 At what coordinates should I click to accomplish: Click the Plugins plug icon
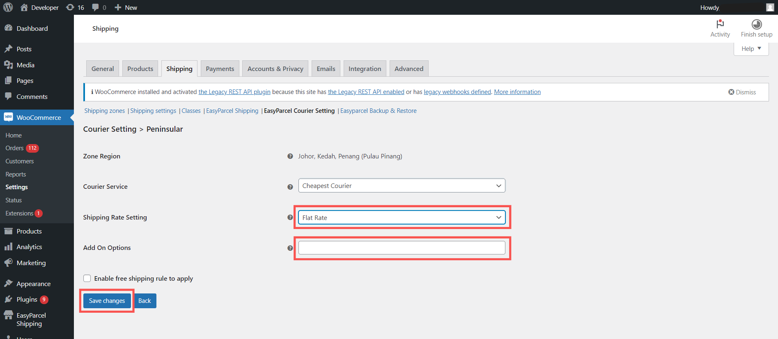point(8,299)
